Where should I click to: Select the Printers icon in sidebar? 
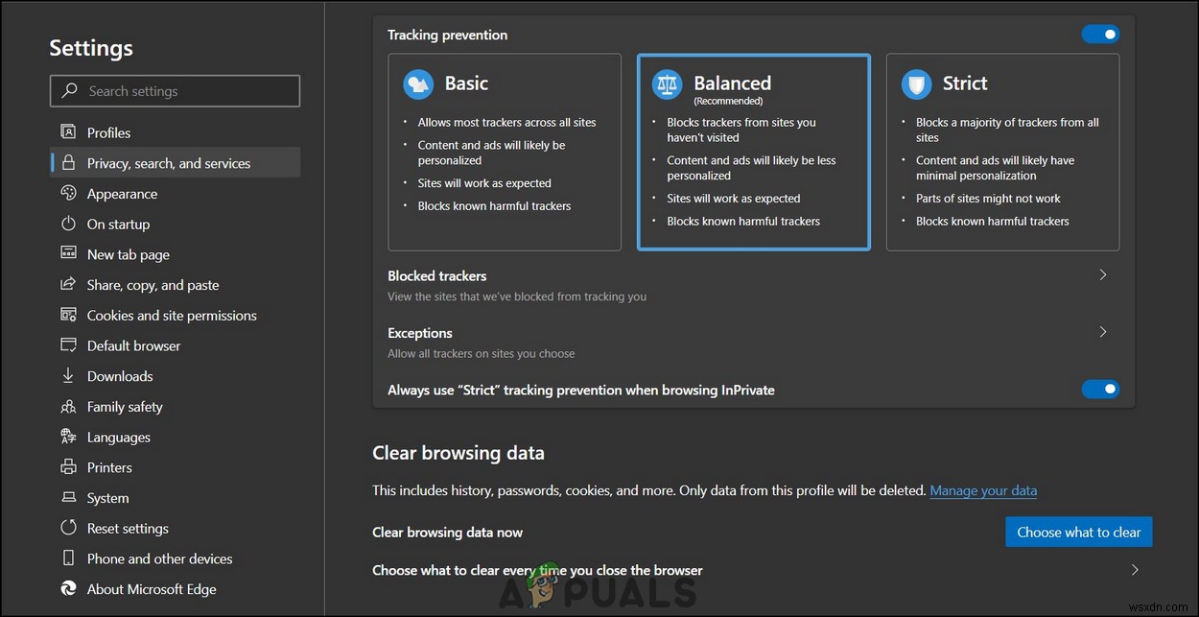point(67,467)
